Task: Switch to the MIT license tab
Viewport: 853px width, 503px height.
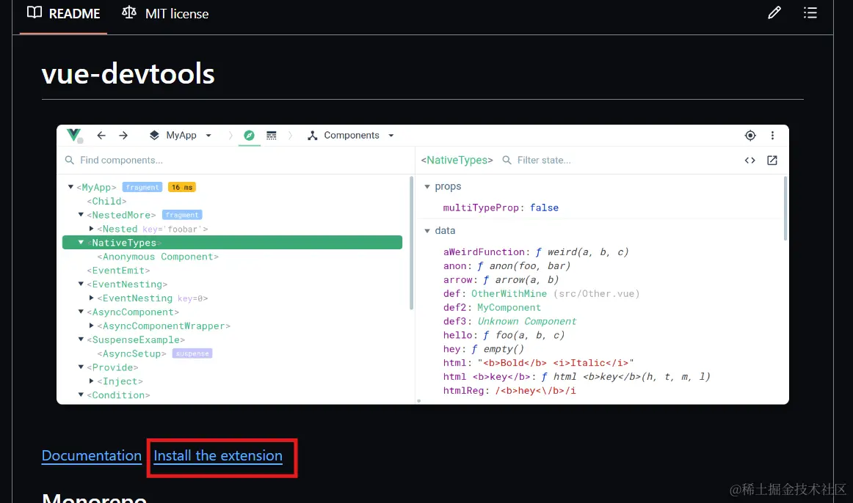Action: 164,13
